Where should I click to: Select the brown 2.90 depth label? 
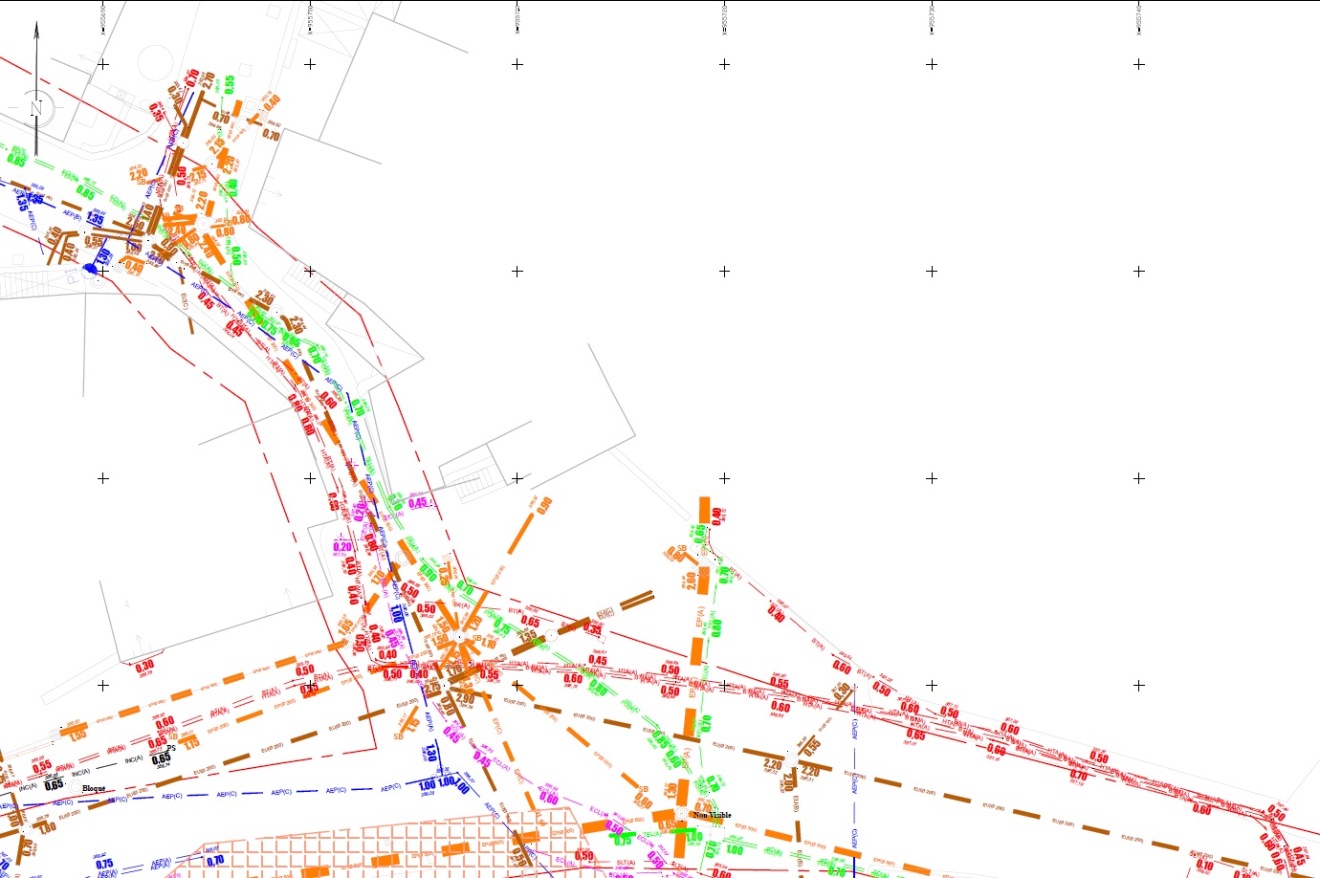point(466,699)
